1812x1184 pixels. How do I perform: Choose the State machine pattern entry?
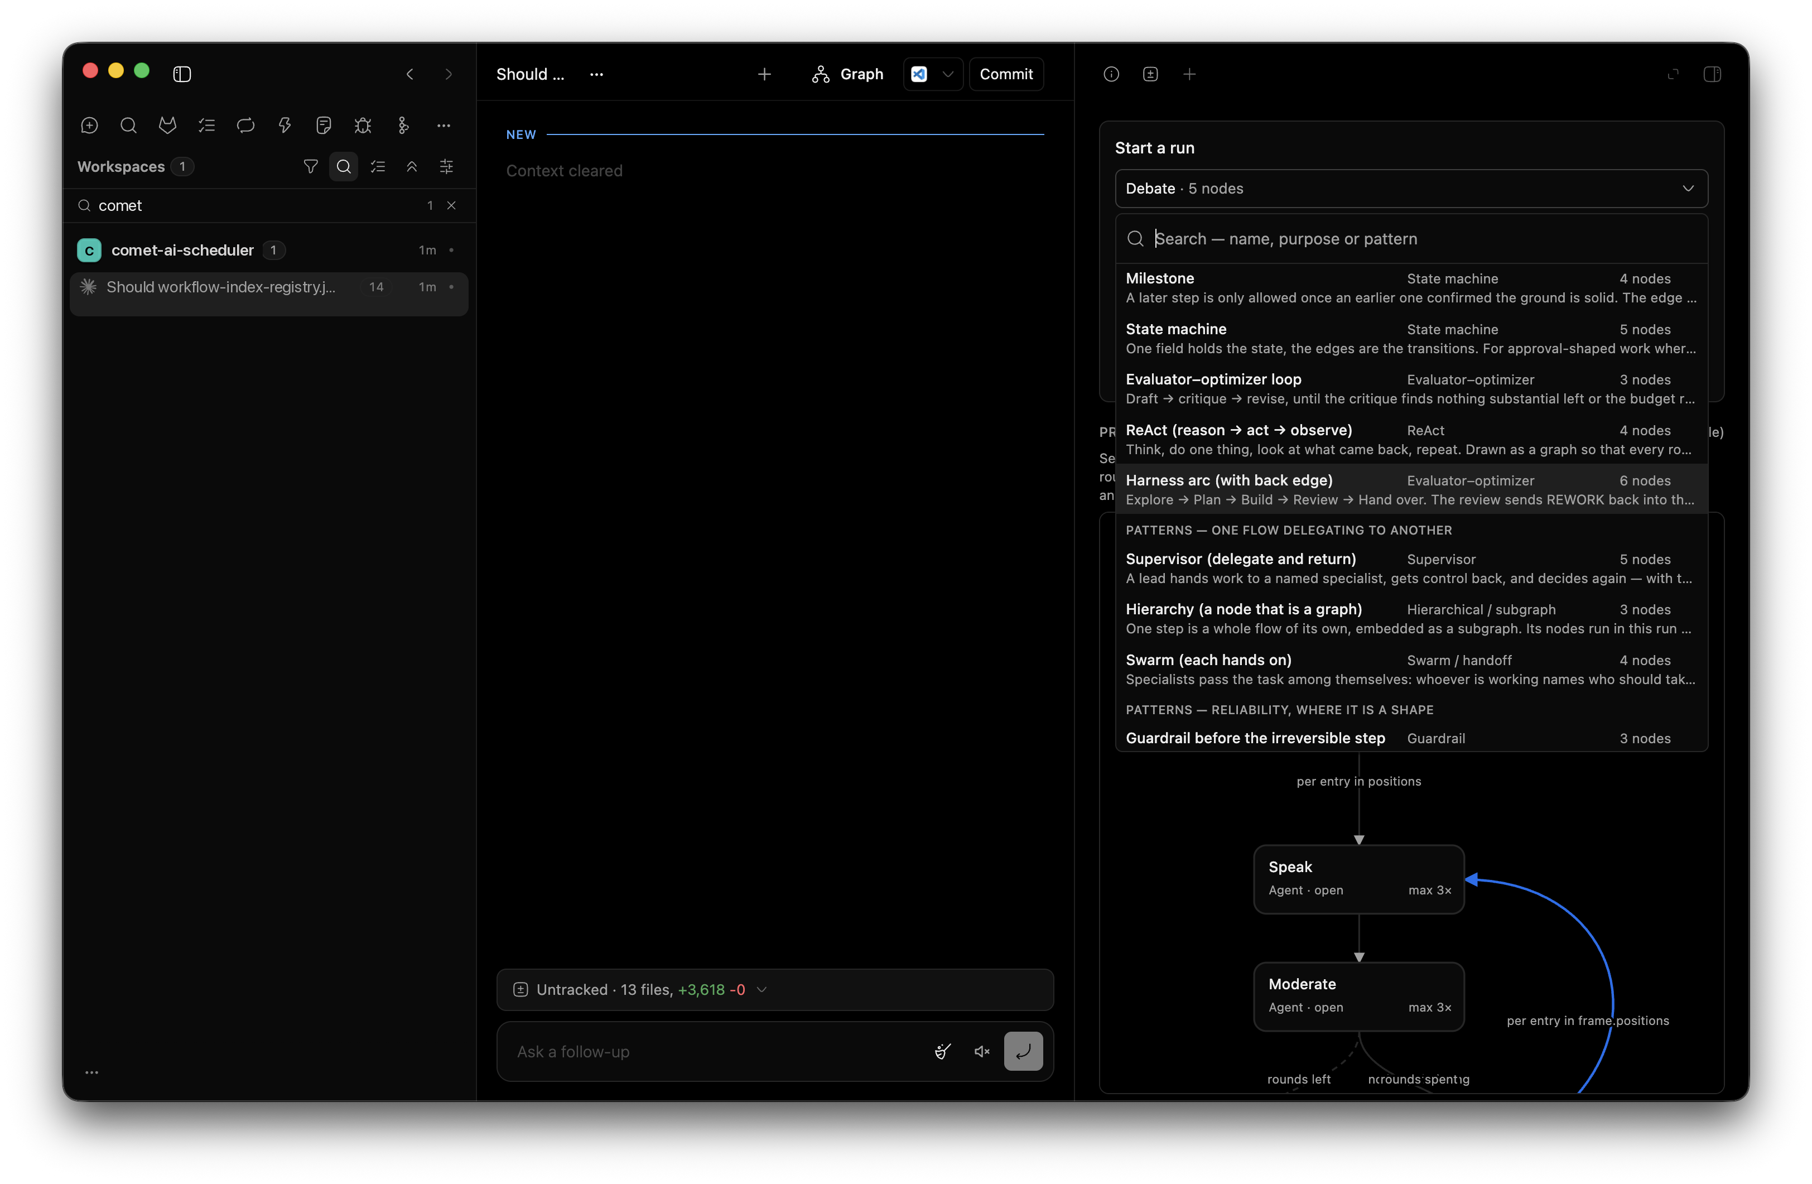pos(1411,339)
